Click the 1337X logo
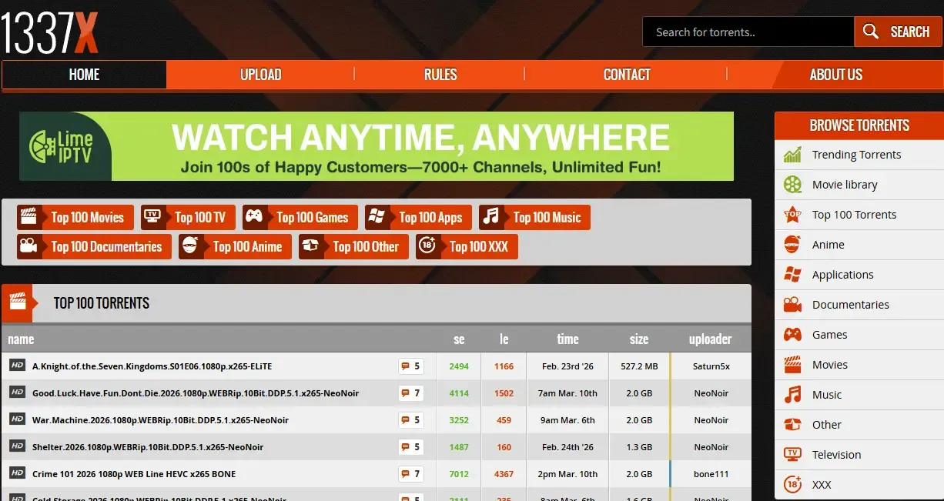This screenshot has height=501, width=944. pyautogui.click(x=50, y=31)
